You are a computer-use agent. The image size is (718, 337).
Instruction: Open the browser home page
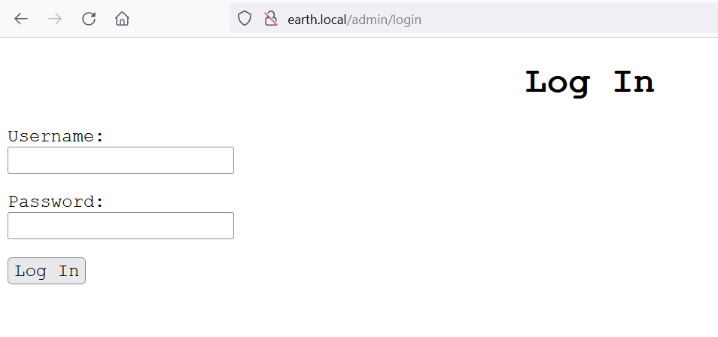point(122,19)
